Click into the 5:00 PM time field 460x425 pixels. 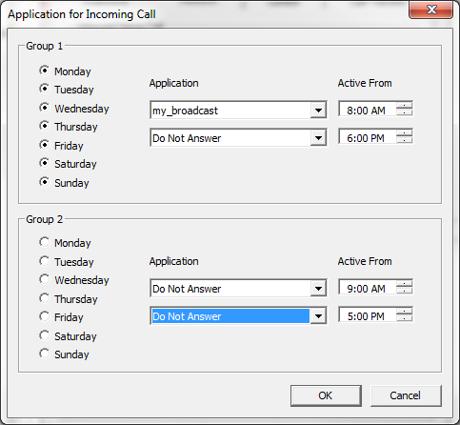tap(368, 316)
